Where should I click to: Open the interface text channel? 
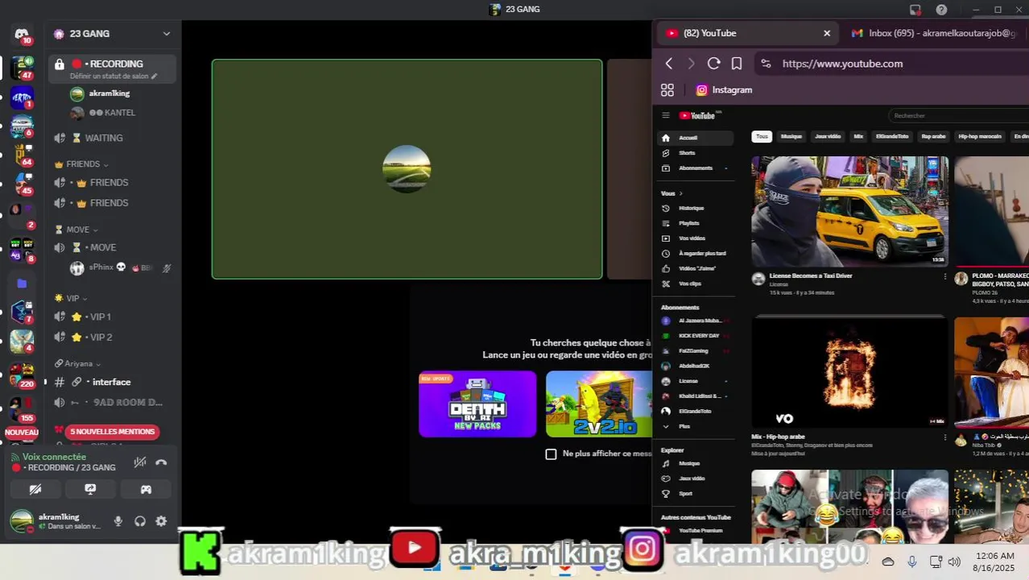click(112, 382)
